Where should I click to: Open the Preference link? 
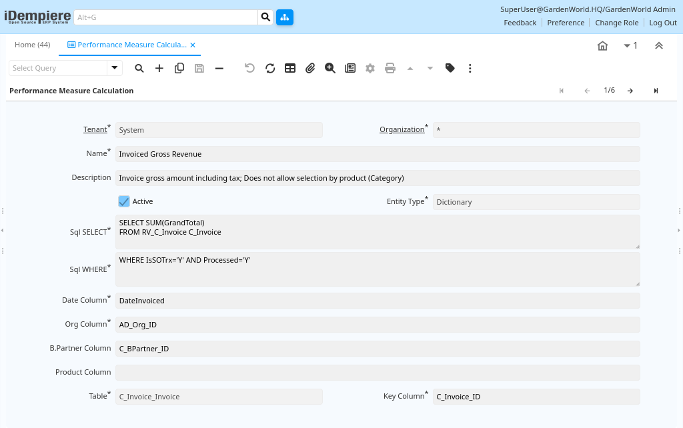click(x=566, y=23)
